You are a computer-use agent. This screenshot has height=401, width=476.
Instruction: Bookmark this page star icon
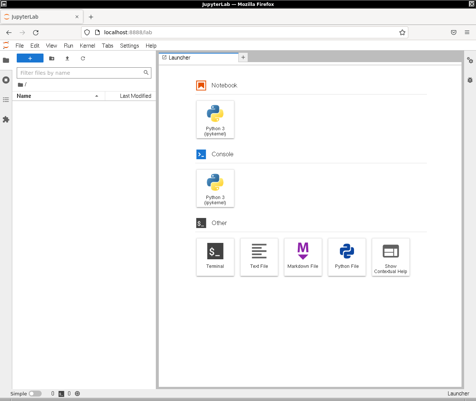click(x=402, y=32)
